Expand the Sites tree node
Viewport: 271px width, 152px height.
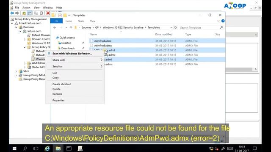(x=16, y=71)
